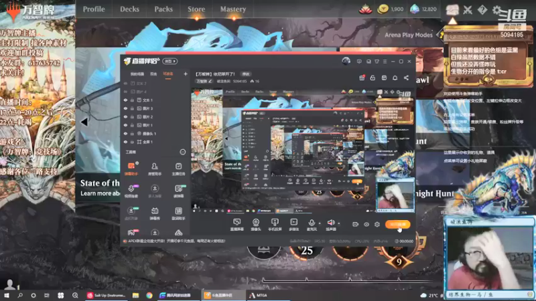536x301 pixels.
Task: Open the layout panel icon in toolbar
Action: [x=384, y=78]
